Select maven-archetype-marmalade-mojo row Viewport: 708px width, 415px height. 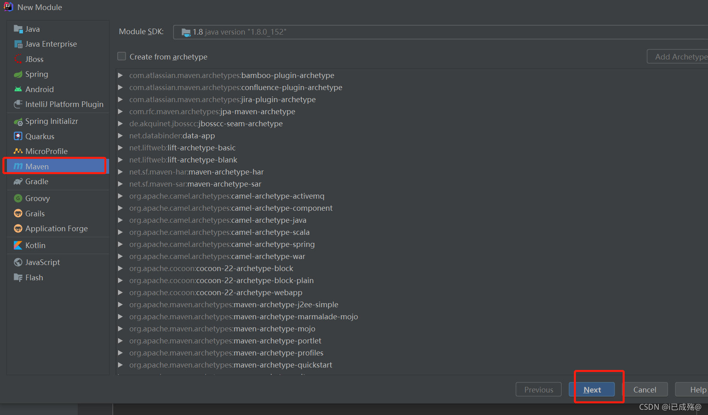[x=244, y=316]
